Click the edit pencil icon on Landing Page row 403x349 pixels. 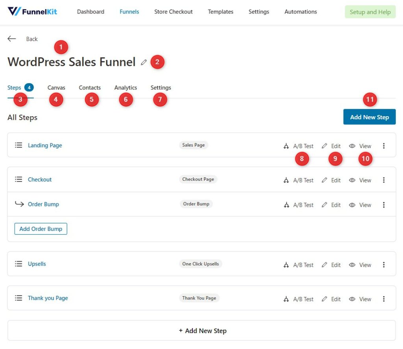[x=324, y=146]
